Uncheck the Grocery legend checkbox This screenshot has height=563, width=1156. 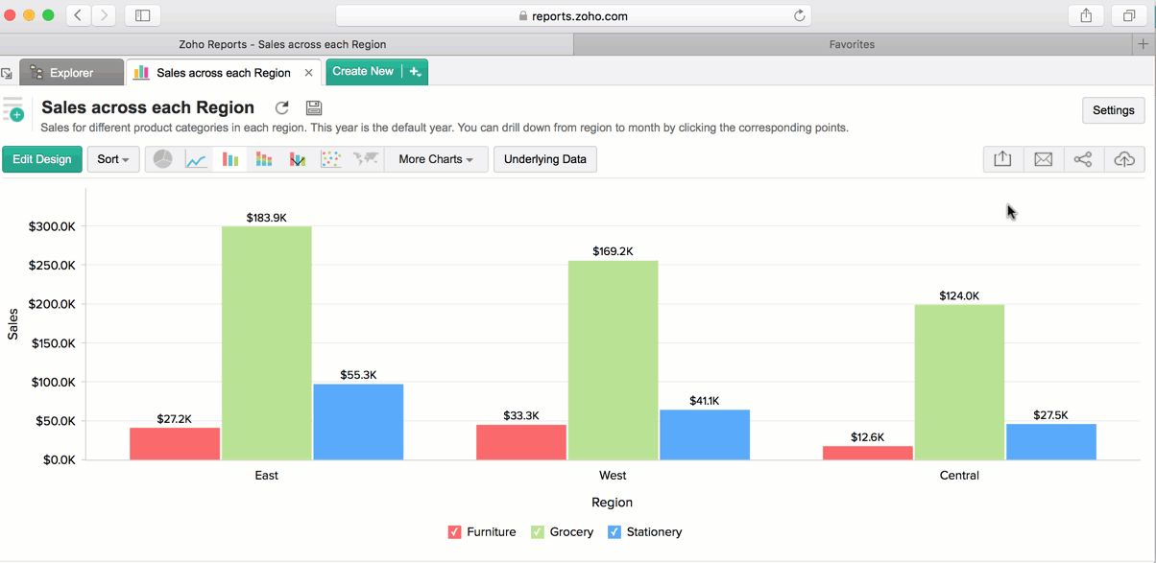(x=538, y=532)
